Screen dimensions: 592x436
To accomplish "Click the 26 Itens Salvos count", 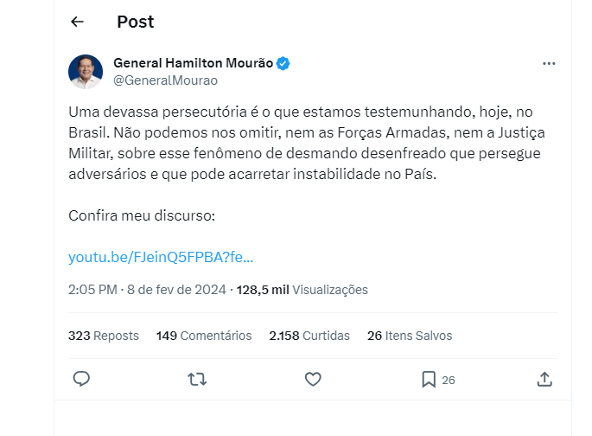I will click(410, 336).
